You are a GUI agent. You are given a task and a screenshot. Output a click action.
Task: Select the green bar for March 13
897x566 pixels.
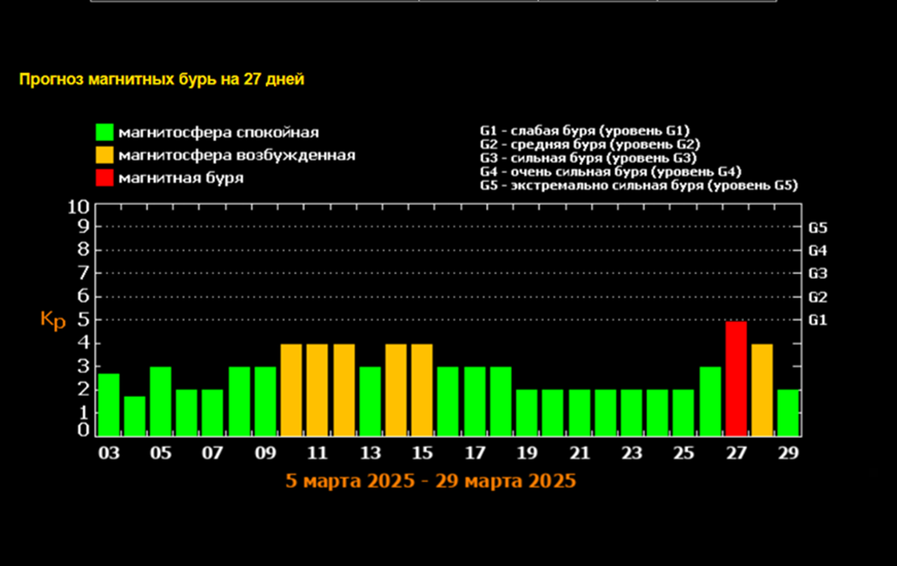coord(370,401)
